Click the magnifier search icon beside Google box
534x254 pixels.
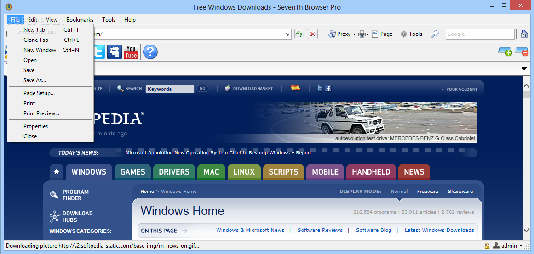(435, 34)
